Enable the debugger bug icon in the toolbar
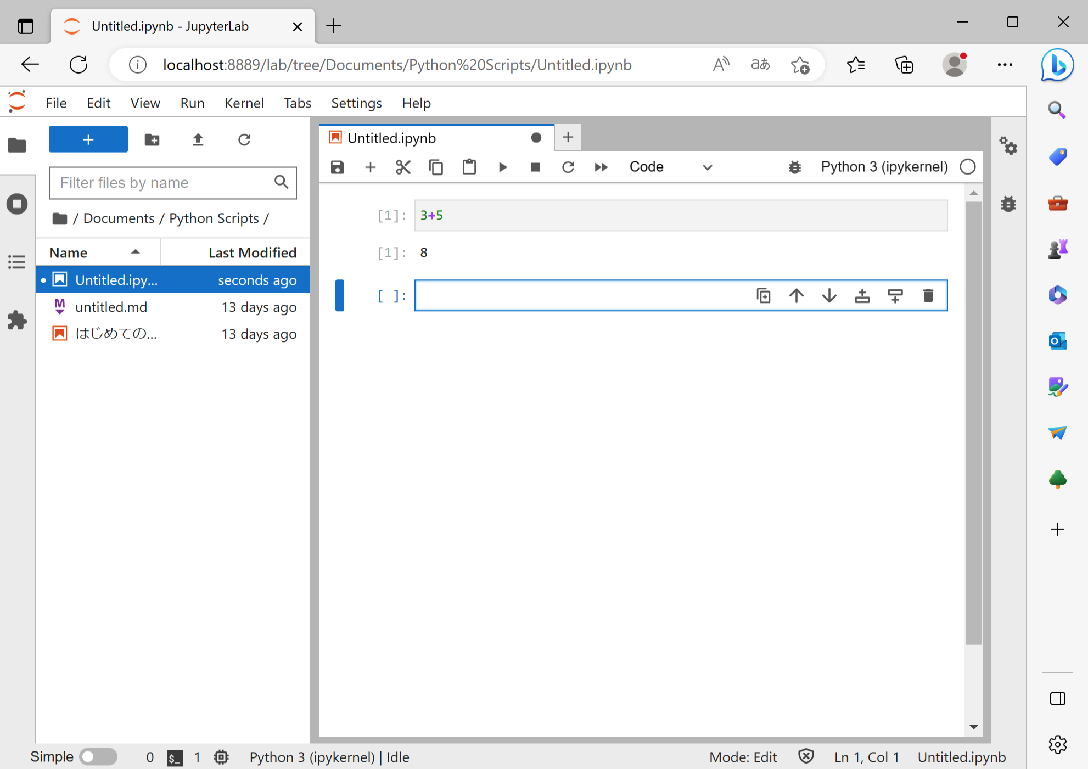 click(x=794, y=167)
